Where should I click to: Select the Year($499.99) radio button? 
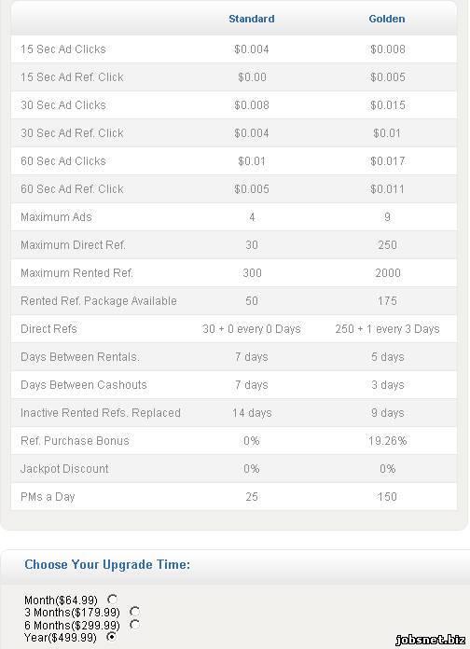coord(111,637)
